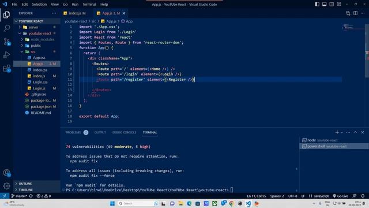Image resolution: width=369 pixels, height=208 pixels.
Task: Click UTF-8 encoding in status bar
Action: 292,196
